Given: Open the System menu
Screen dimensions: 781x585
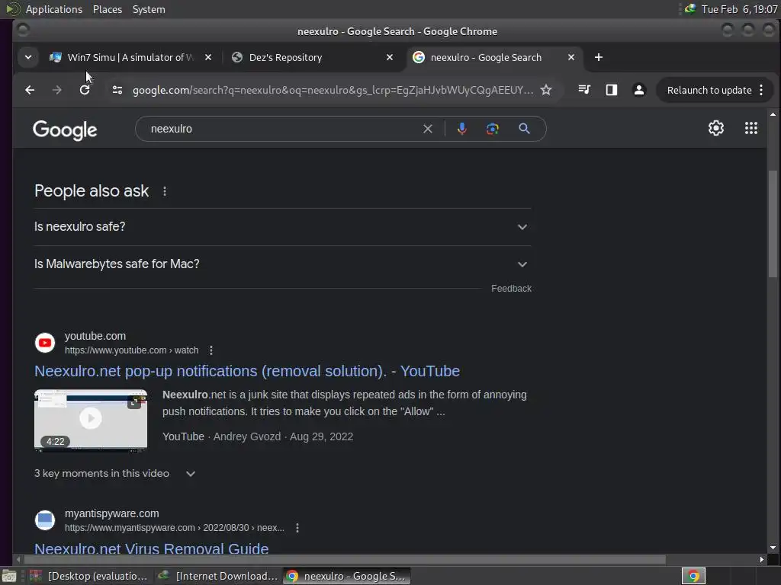Looking at the screenshot, I should pyautogui.click(x=149, y=9).
